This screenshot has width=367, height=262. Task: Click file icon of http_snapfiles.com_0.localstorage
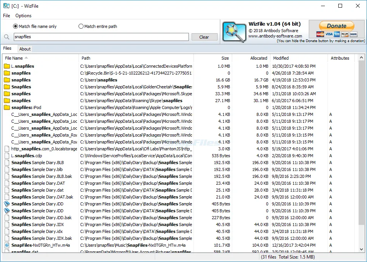(7, 149)
